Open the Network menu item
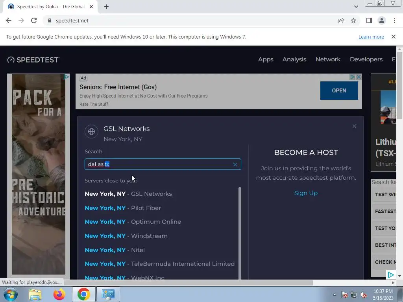This screenshot has height=302, width=403. (x=328, y=59)
